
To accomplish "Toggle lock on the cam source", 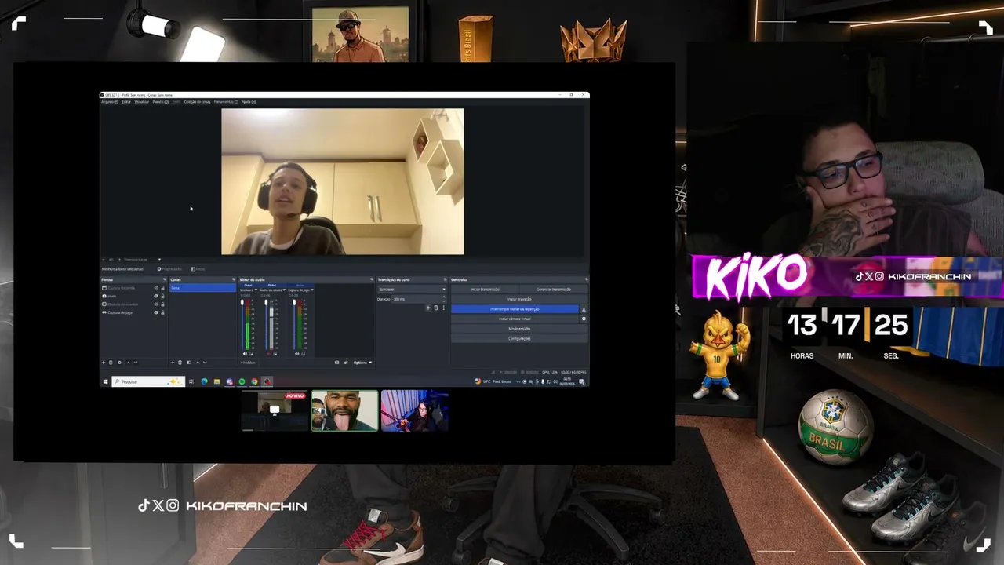I will pyautogui.click(x=162, y=296).
